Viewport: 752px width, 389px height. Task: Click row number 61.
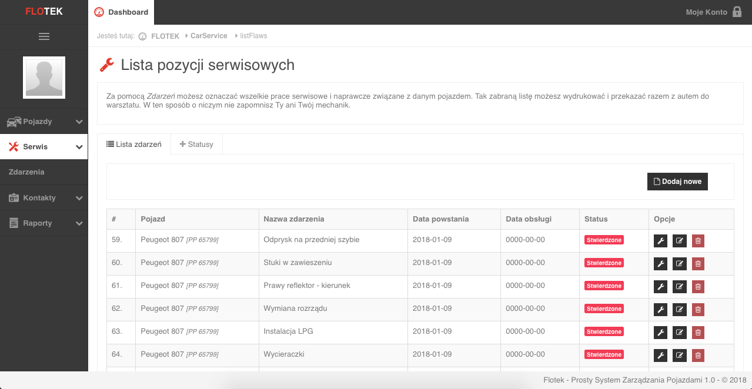[x=117, y=286]
